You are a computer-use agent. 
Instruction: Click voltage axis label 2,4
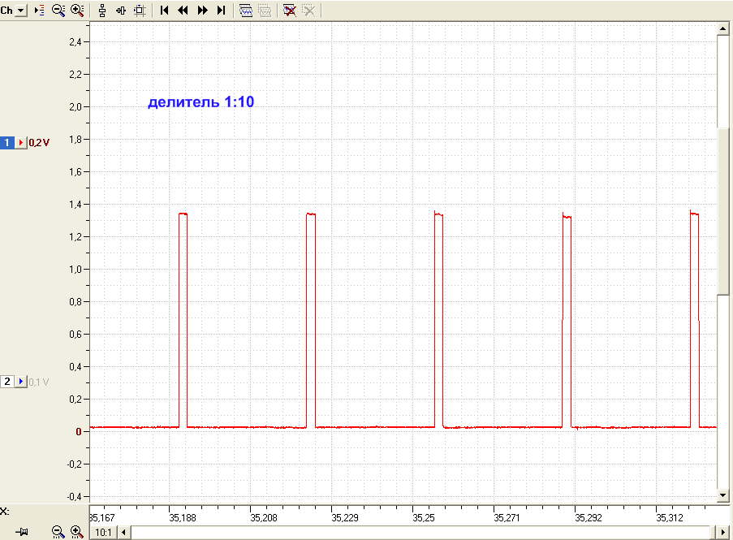point(75,42)
